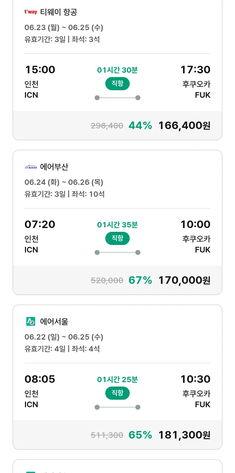Click the 65% discount label
Viewport: 235px width, 473px height.
pyautogui.click(x=140, y=435)
